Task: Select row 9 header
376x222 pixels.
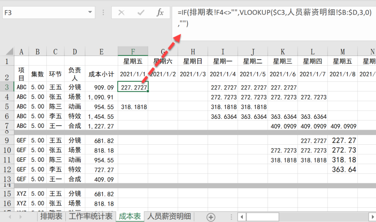Action: [x=7, y=140]
